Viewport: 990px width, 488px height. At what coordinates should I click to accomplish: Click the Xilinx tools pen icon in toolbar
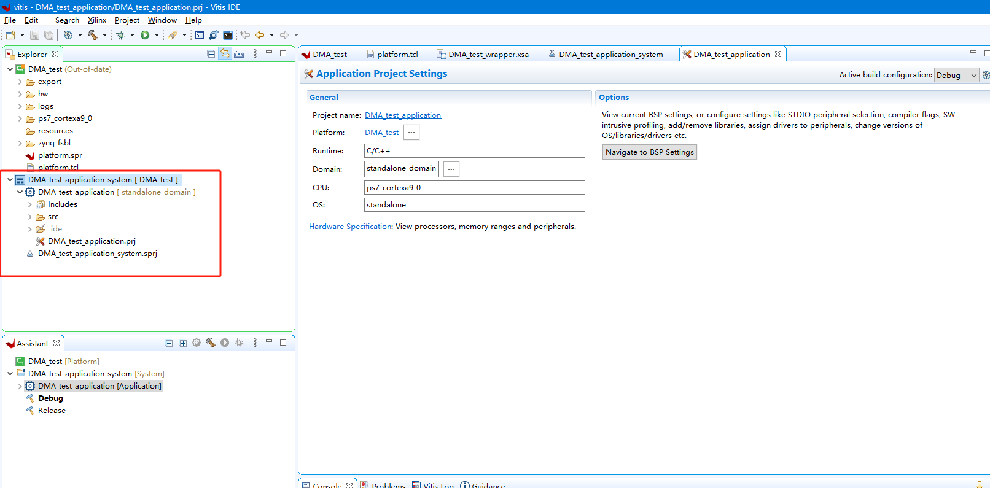pos(173,35)
